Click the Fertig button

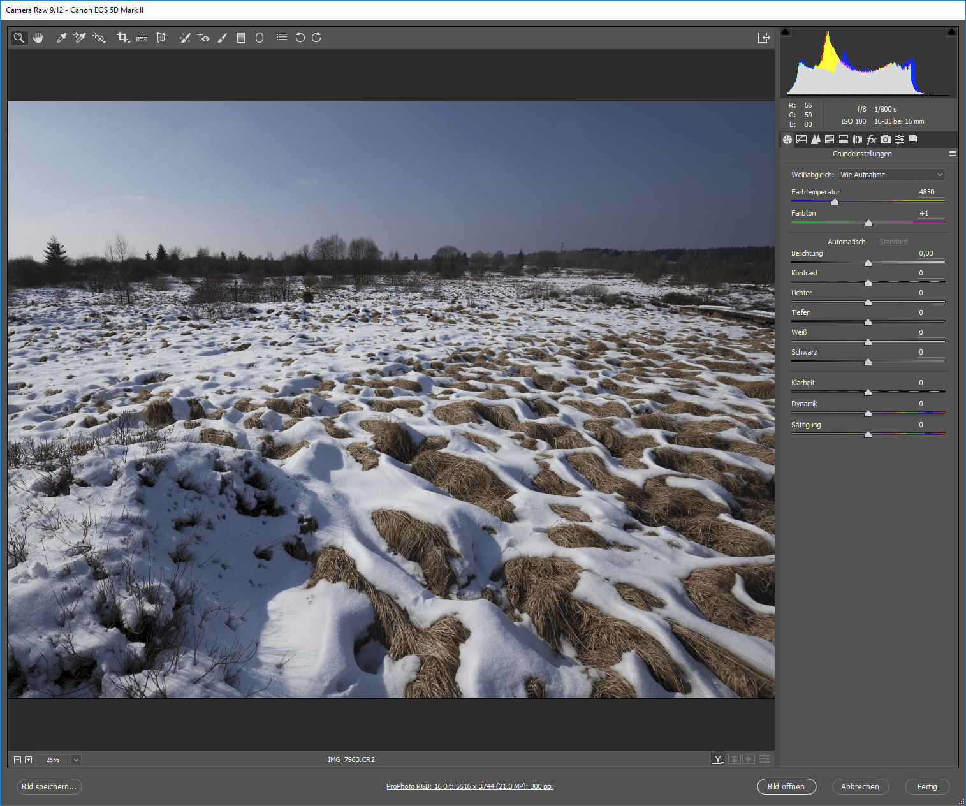click(927, 787)
